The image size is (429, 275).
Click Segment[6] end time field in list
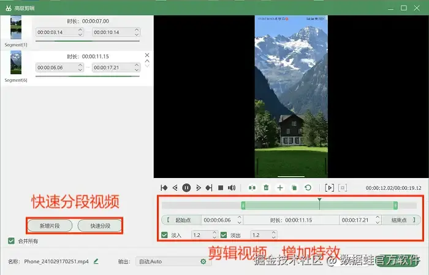point(116,68)
